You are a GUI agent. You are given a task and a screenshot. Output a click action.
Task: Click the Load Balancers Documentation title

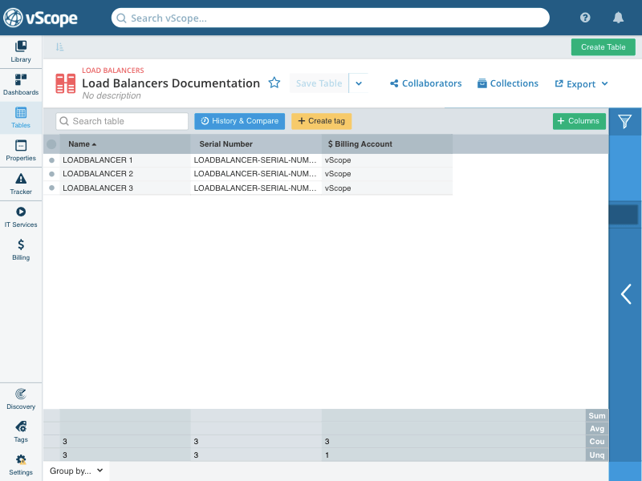171,83
